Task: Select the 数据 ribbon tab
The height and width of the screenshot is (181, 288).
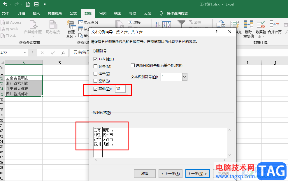Action: [x=88, y=13]
